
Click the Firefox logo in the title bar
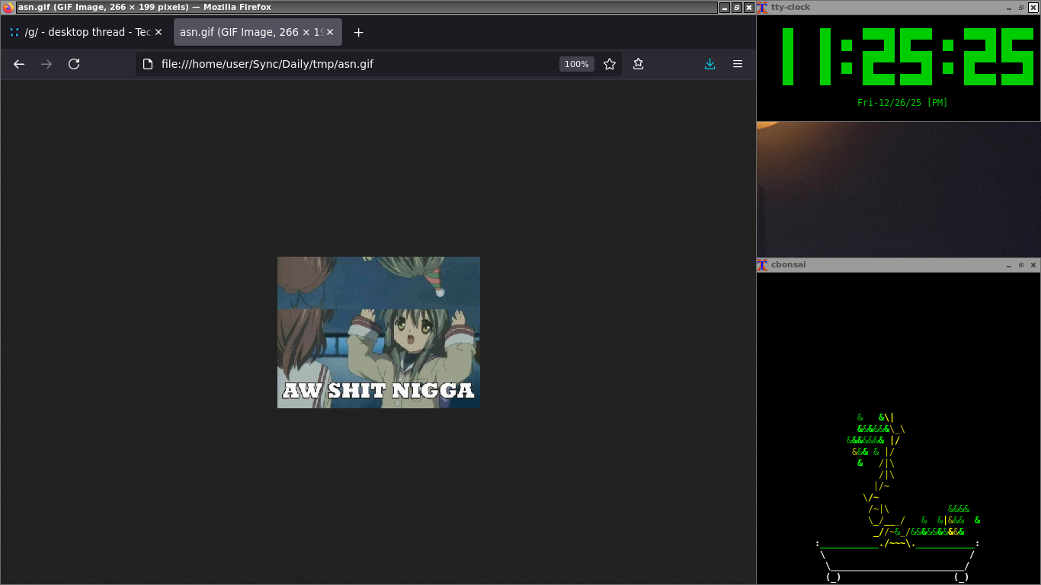8,8
